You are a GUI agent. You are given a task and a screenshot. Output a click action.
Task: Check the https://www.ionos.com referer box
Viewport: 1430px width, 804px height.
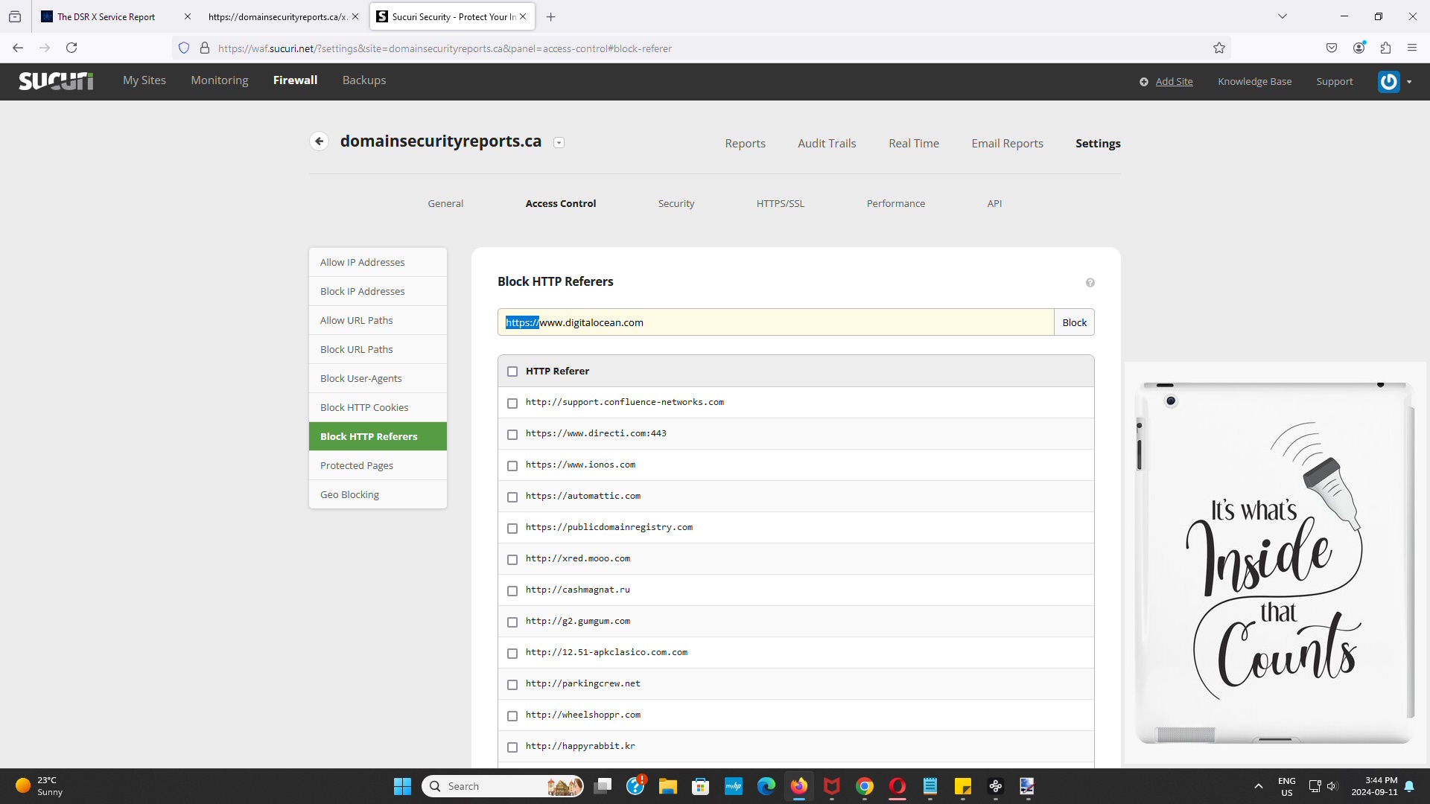coord(512,465)
